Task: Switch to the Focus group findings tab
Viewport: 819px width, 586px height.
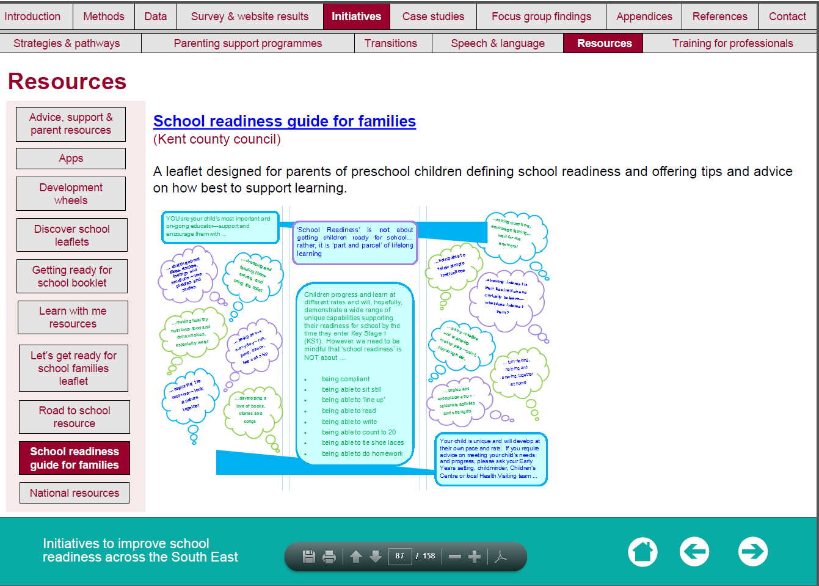Action: [x=541, y=16]
